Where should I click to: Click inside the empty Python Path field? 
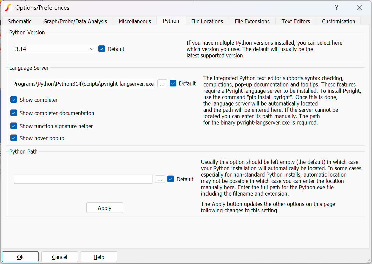coord(83,179)
